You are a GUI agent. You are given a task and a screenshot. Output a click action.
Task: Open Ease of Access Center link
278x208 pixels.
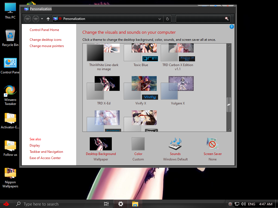point(45,158)
